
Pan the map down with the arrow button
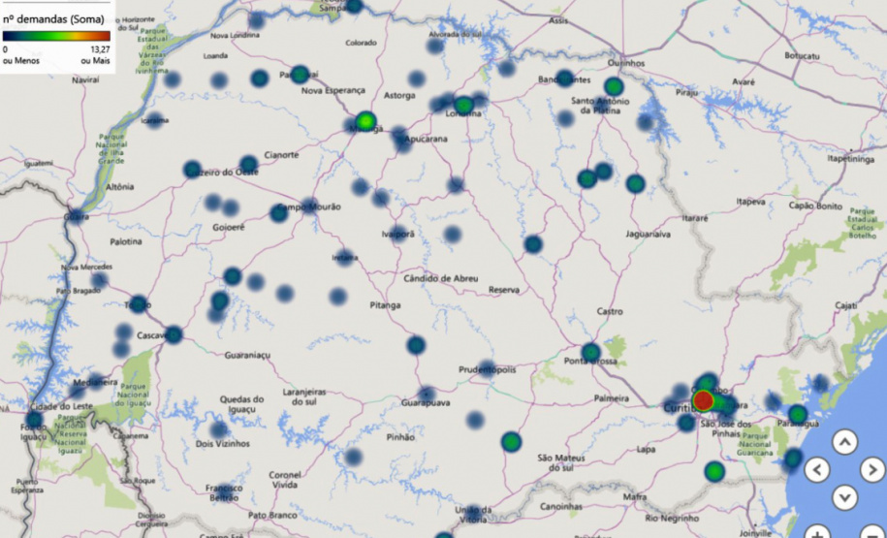[x=845, y=497]
